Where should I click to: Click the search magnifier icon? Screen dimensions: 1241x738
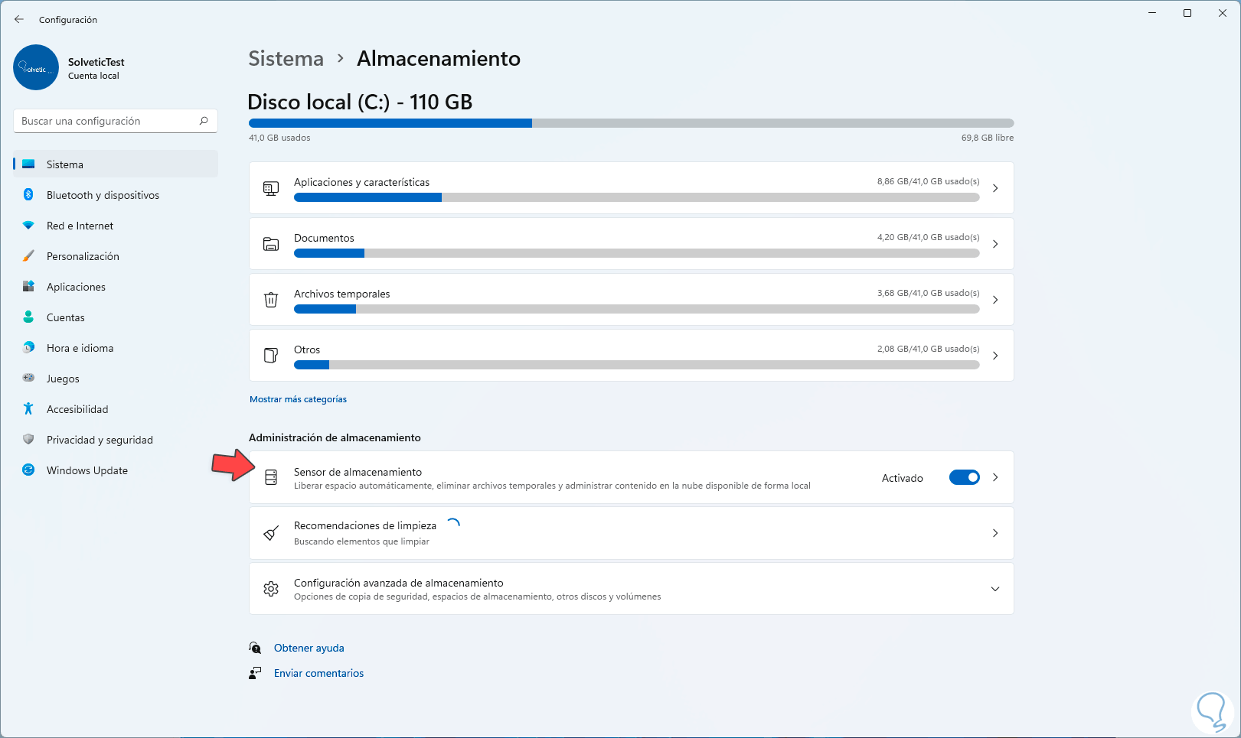click(204, 121)
